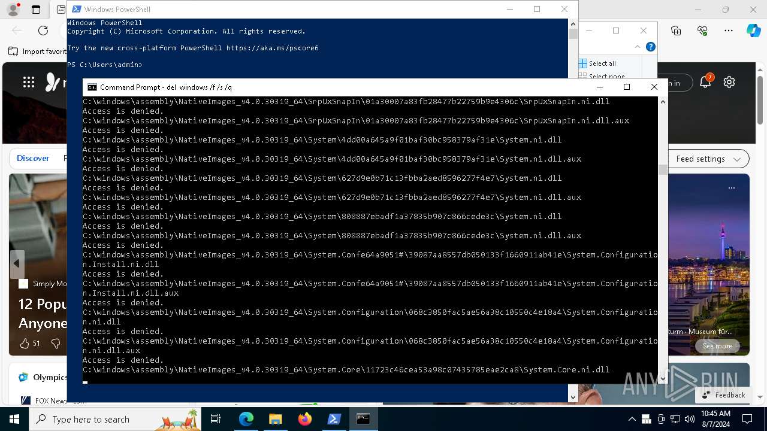This screenshot has width=767, height=431.
Task: Collapse the File Explorer ribbon chevron
Action: (x=638, y=47)
